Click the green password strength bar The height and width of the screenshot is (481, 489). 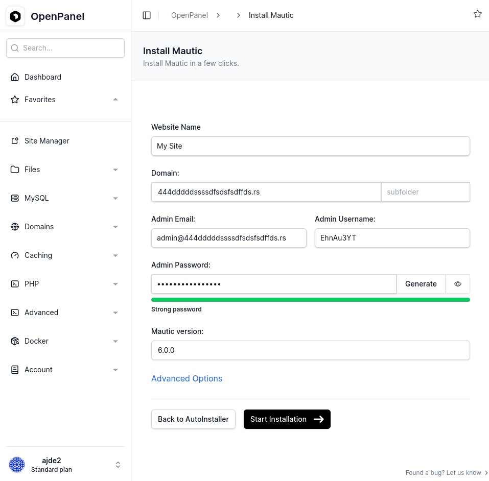click(x=311, y=300)
